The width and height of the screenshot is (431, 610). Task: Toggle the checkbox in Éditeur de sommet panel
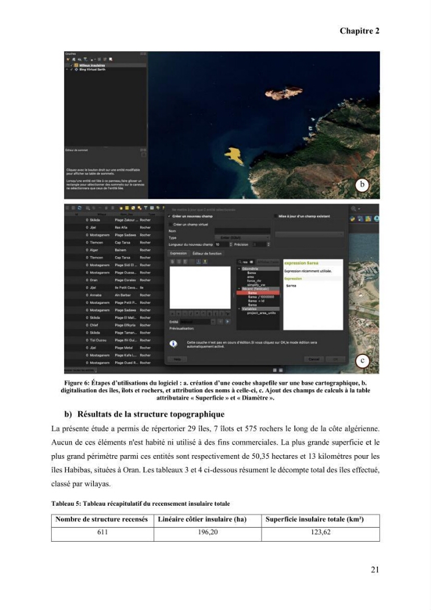[x=143, y=155]
